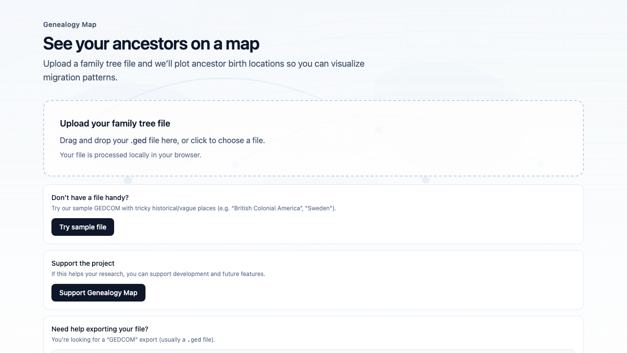The width and height of the screenshot is (627, 353).
Task: Click the 'See your ancestors on a map' title
Action: pyautogui.click(x=151, y=44)
